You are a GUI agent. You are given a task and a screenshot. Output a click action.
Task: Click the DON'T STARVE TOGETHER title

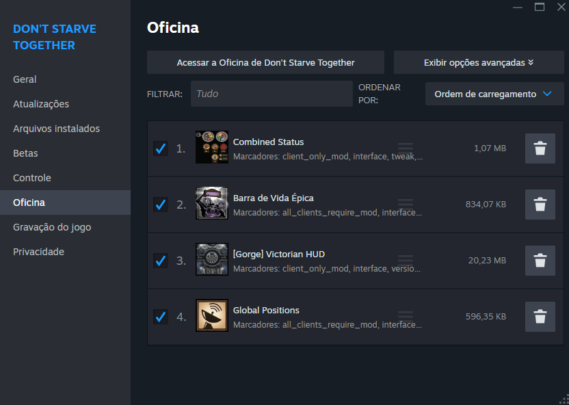coord(55,37)
